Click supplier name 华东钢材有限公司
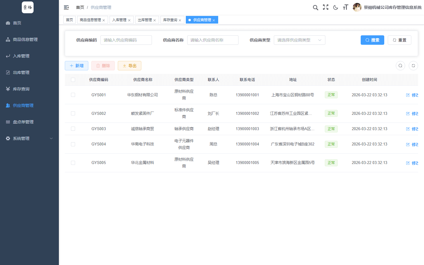The image size is (424, 265). tap(143, 95)
